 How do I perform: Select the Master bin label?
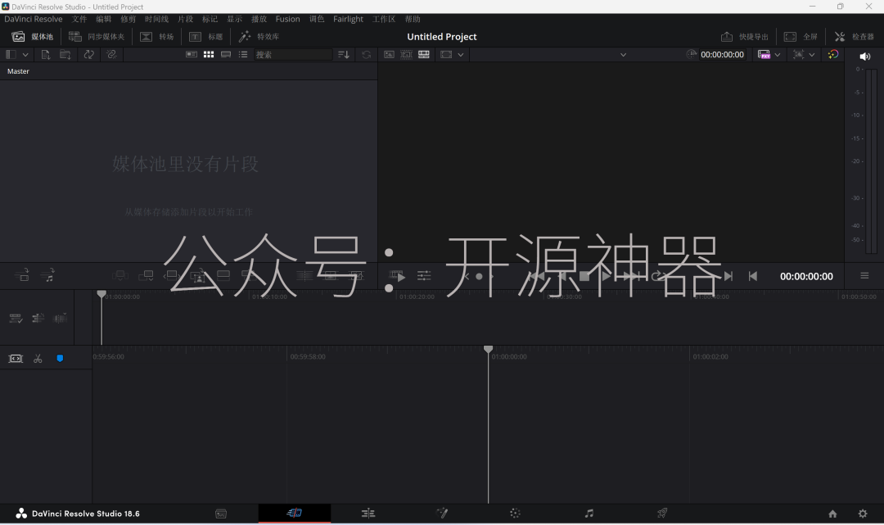(x=18, y=71)
